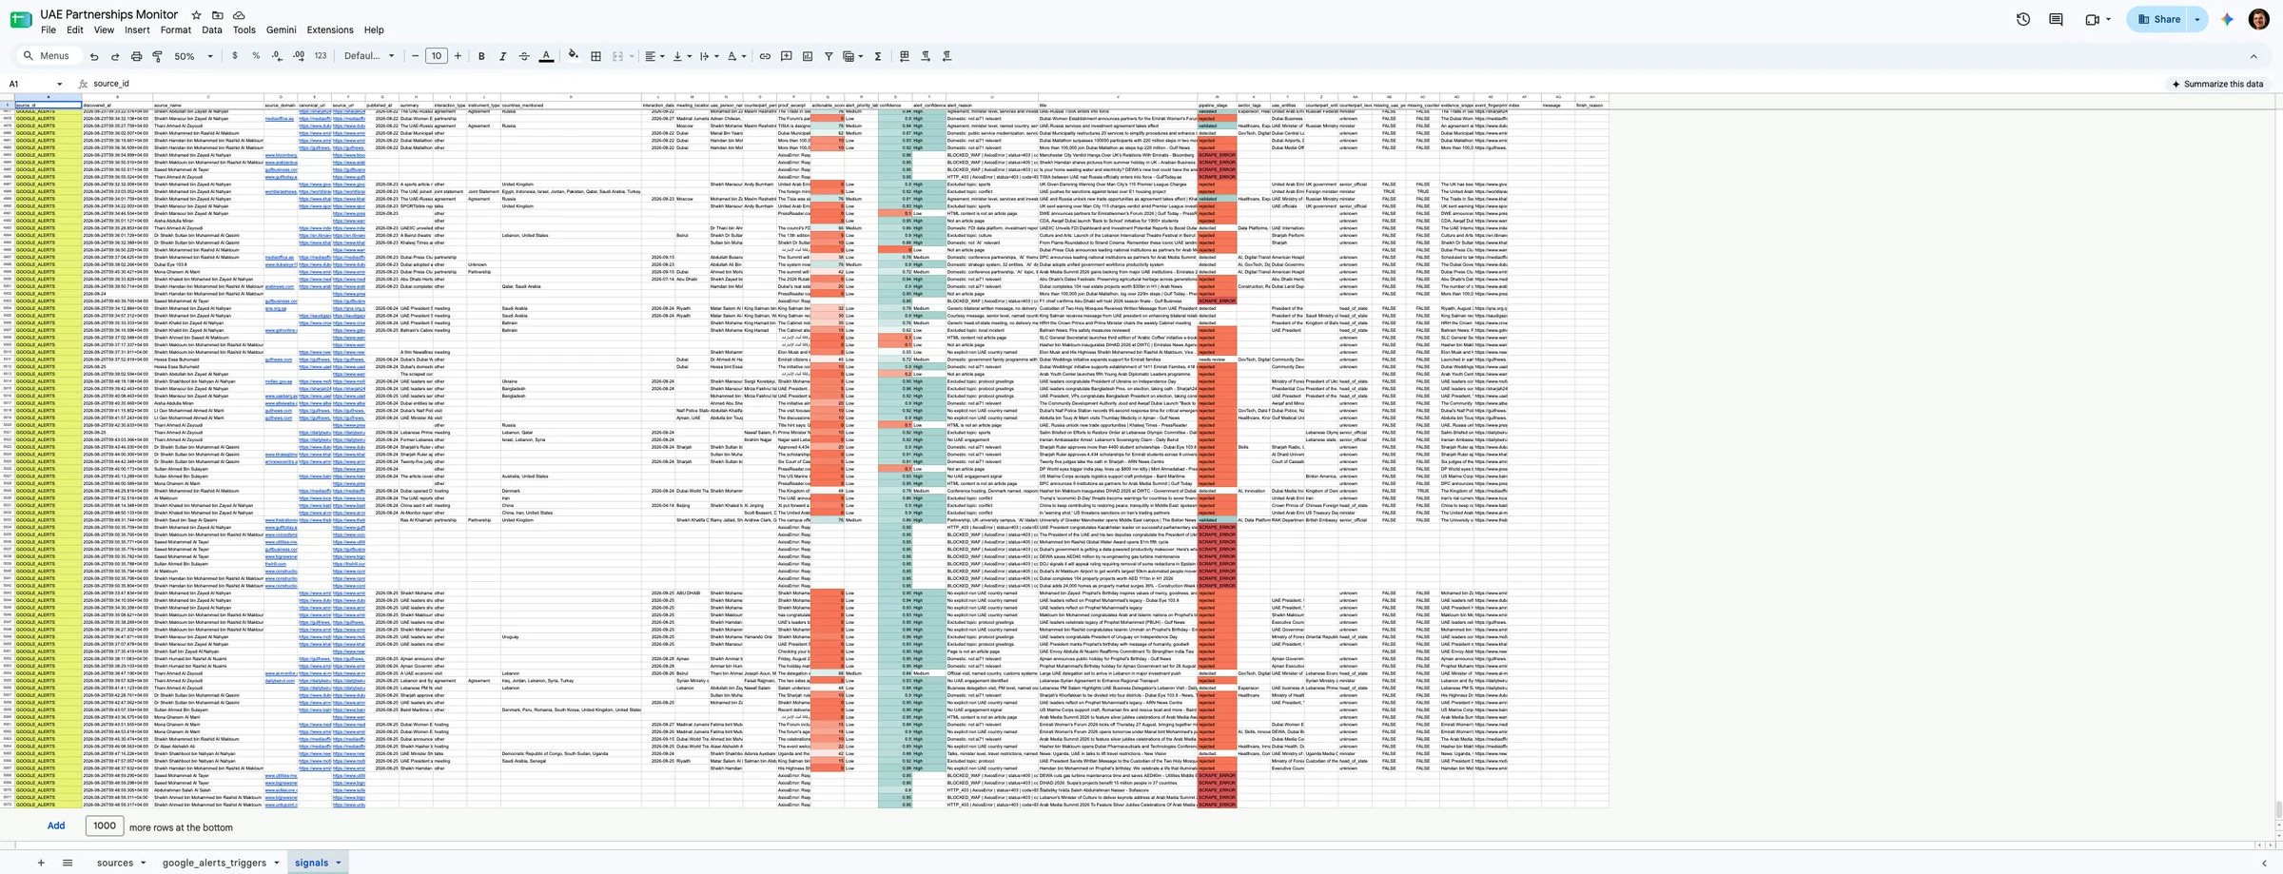Click Add to append more rows
The image size is (2283, 874).
56,826
